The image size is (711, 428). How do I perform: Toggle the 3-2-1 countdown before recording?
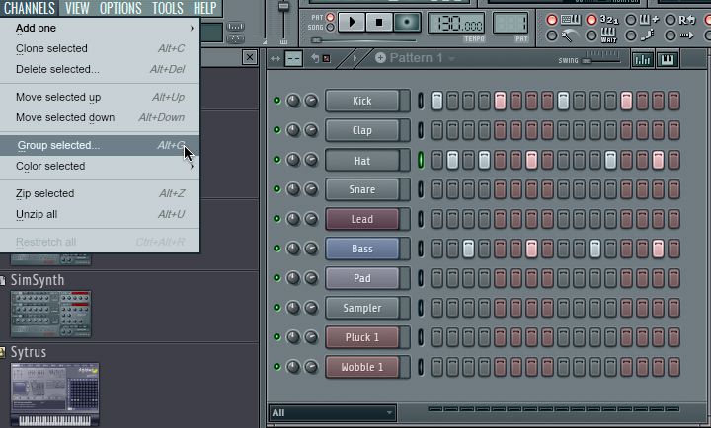click(591, 20)
